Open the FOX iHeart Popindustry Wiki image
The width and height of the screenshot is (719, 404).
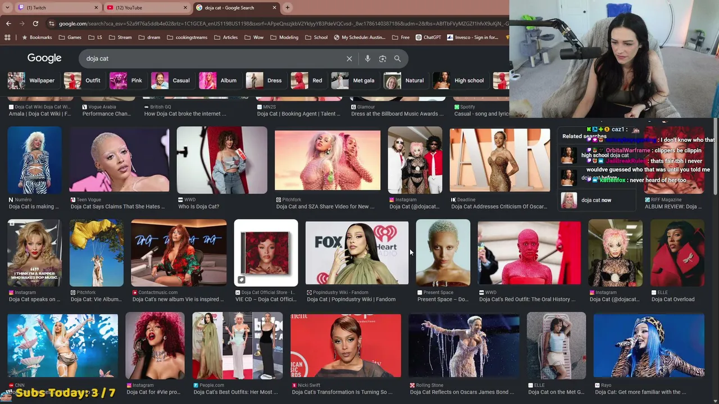357,252
